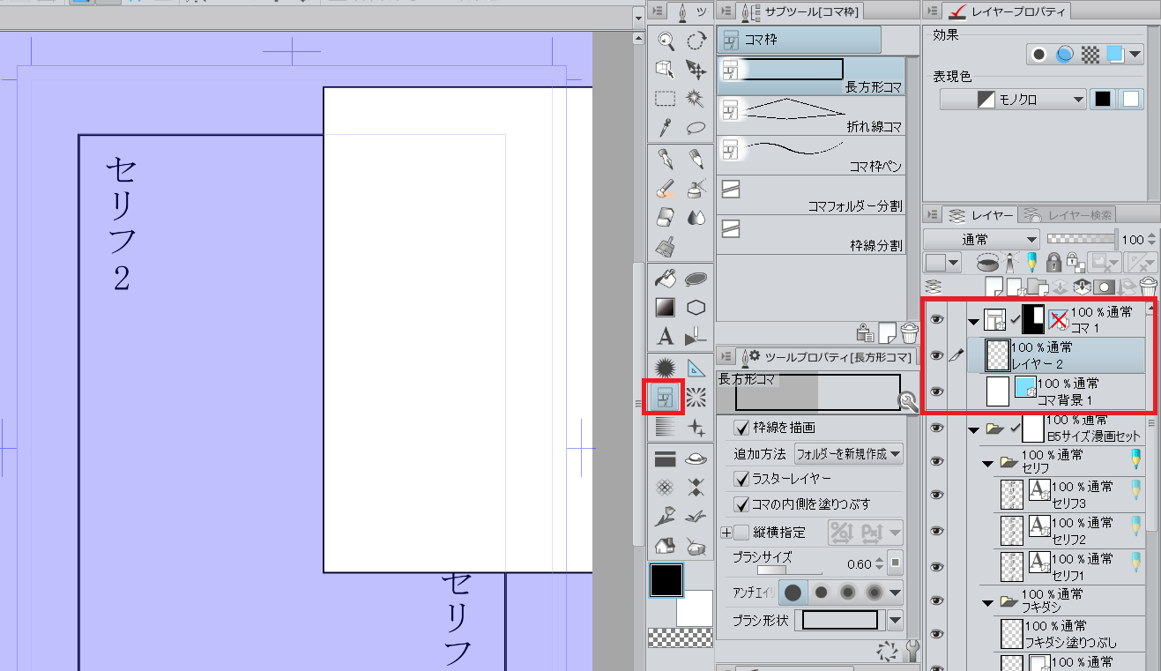Hide コマ背景 1 layer eye icon
The height and width of the screenshot is (671, 1161).
point(937,391)
